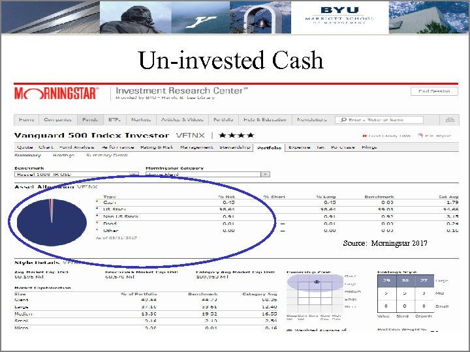Open the Summary Detail sub-tab
Screen dimensions: 470x352
107,155
